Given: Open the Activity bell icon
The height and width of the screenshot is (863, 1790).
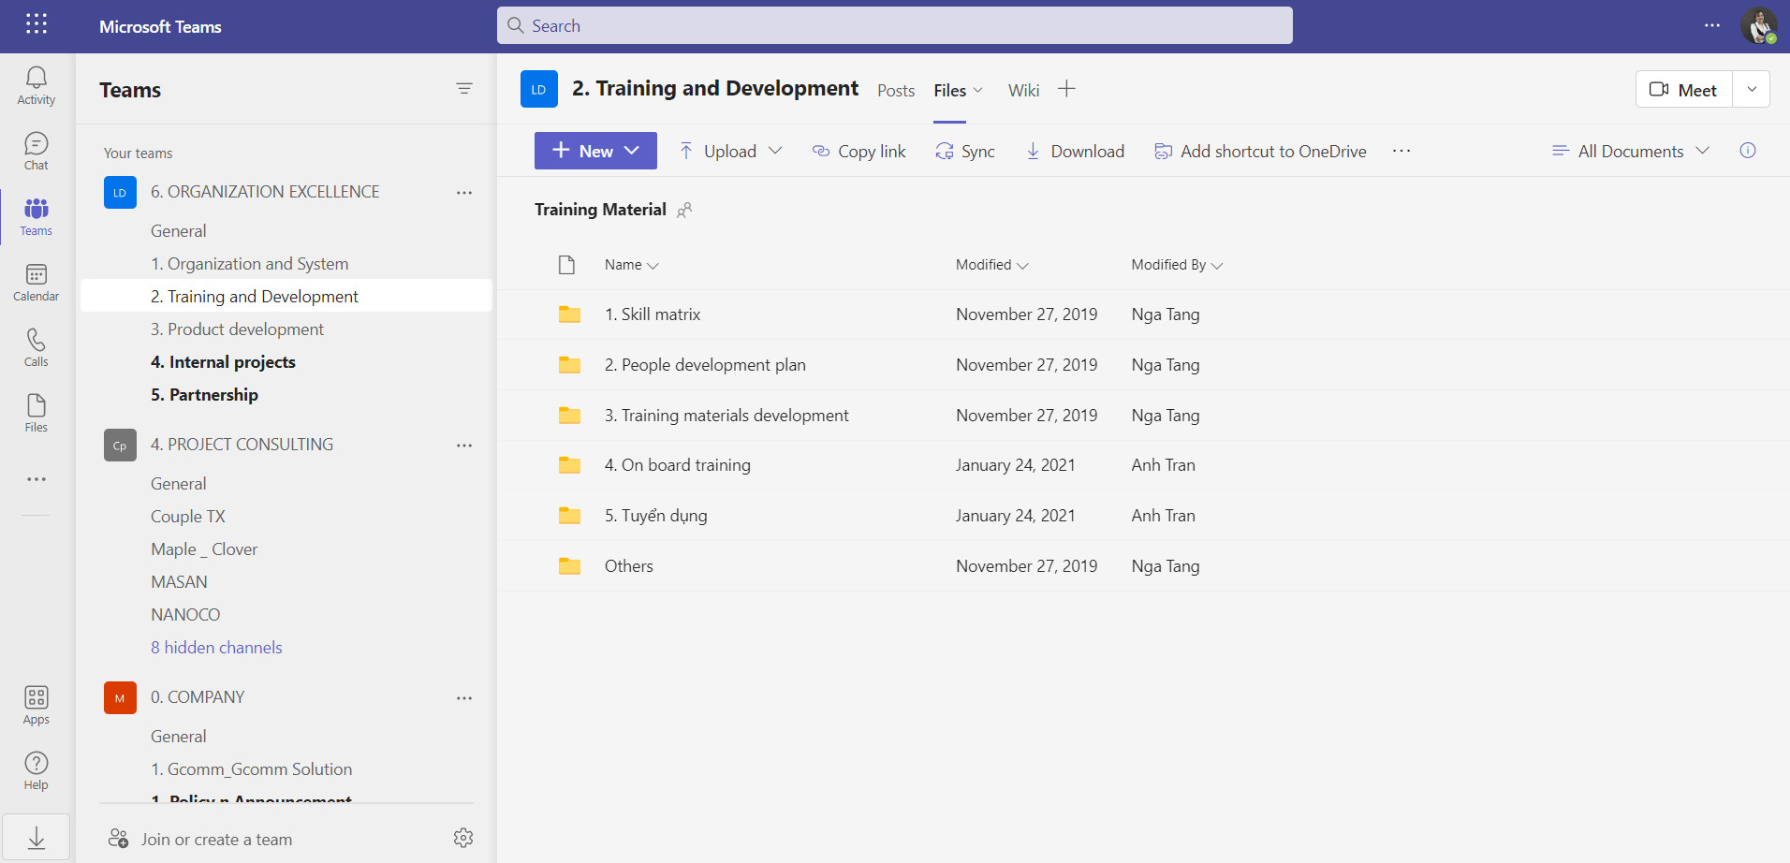Looking at the screenshot, I should point(36,85).
